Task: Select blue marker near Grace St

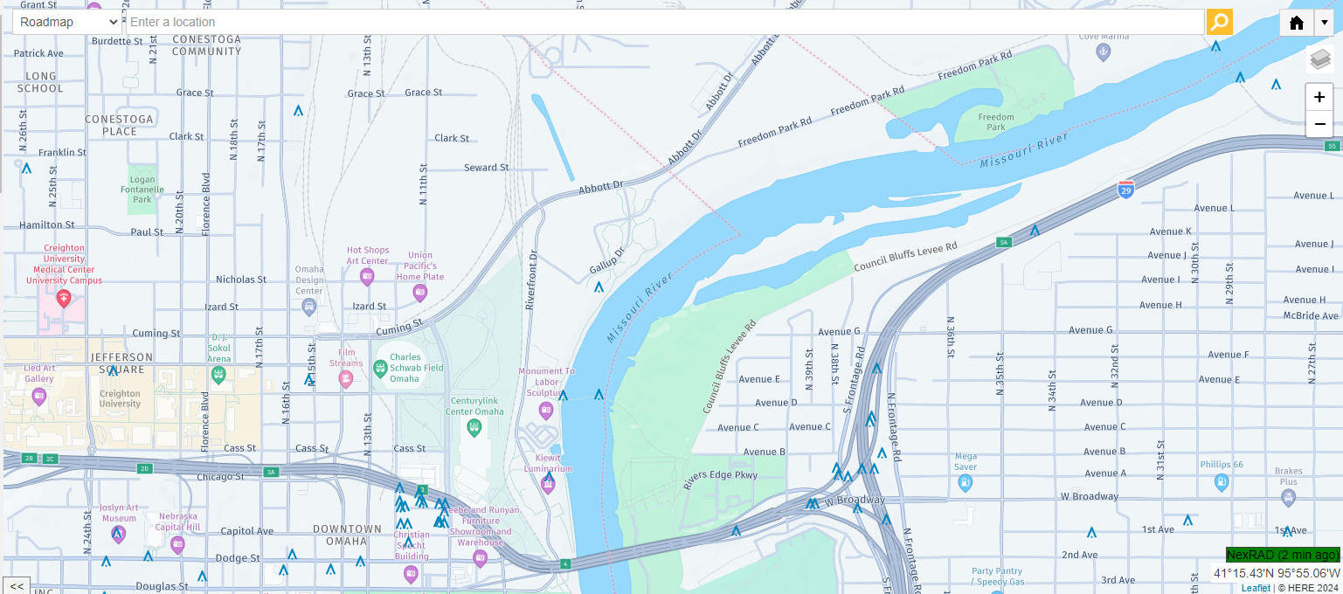Action: [x=298, y=111]
